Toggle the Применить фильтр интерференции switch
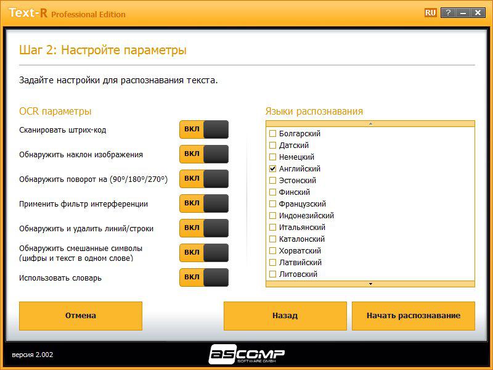 coord(204,203)
